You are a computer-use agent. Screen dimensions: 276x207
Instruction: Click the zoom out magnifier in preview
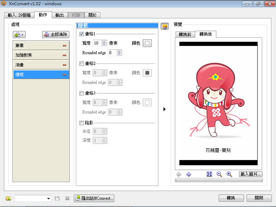[x=219, y=174]
